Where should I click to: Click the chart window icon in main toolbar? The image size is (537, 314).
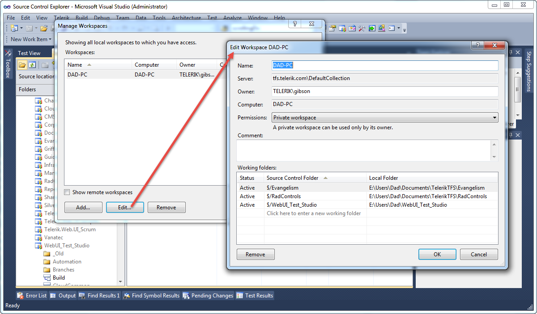pos(342,28)
